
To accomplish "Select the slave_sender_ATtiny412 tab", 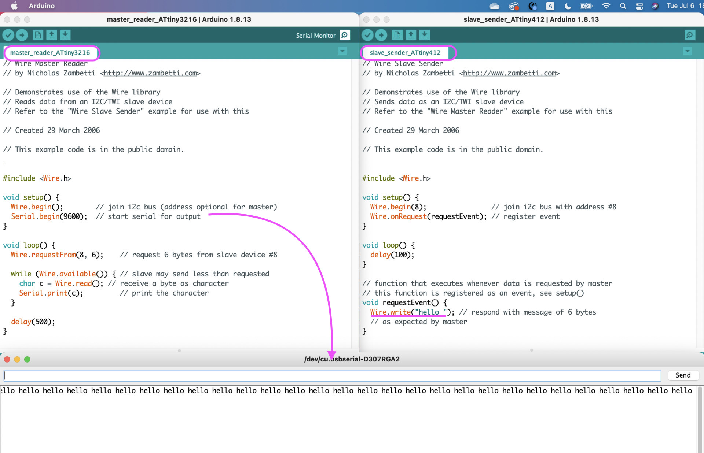I will pos(405,53).
